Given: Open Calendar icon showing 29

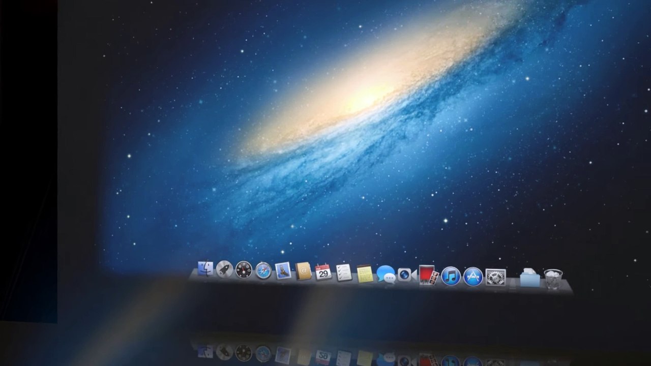Looking at the screenshot, I should (x=323, y=272).
